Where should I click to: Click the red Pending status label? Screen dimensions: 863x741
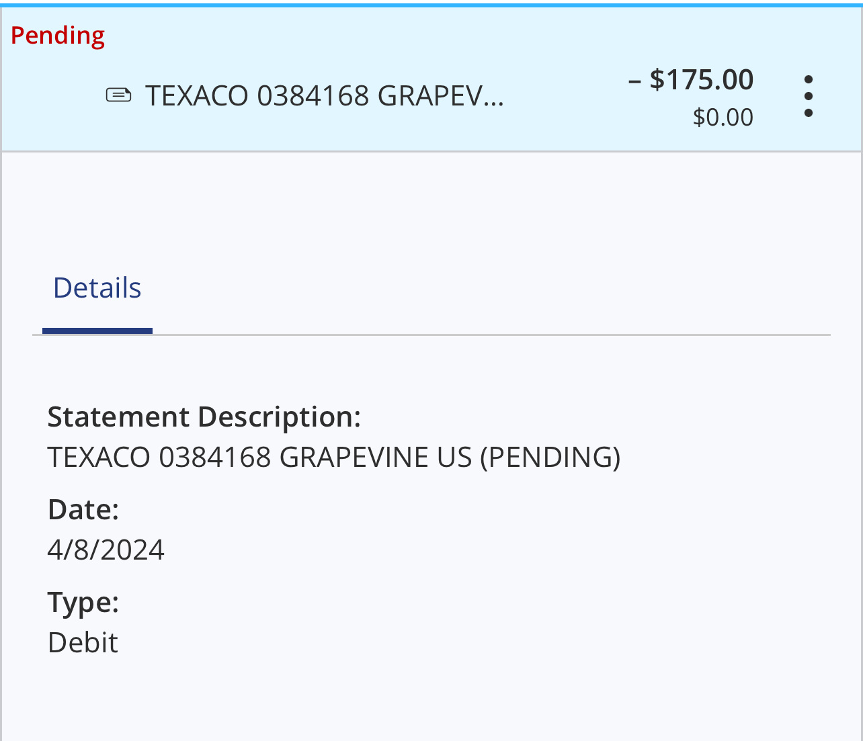coord(58,35)
